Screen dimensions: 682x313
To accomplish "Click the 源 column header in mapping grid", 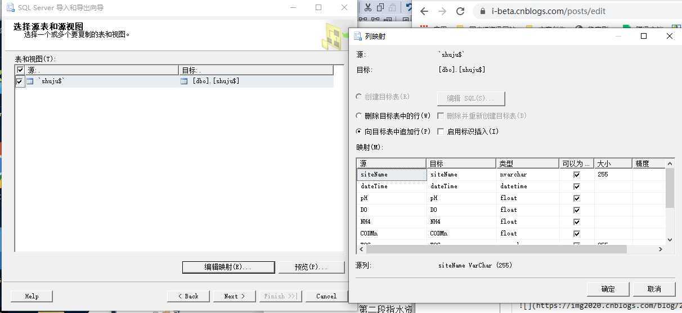I will 392,164.
